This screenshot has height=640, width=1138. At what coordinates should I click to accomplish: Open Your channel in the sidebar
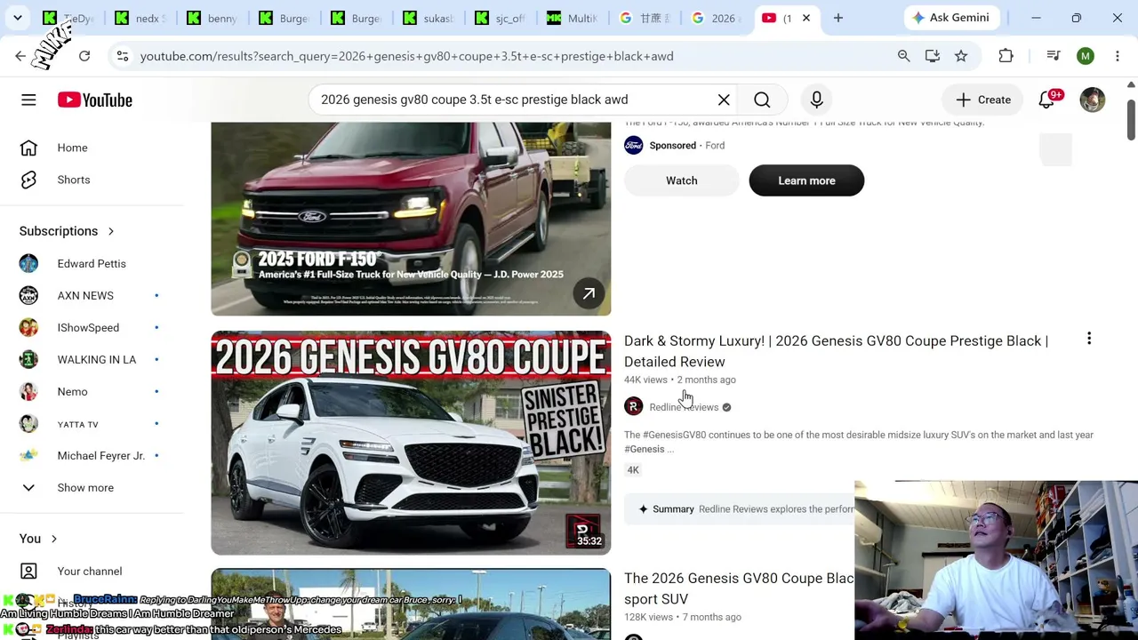pyautogui.click(x=92, y=571)
